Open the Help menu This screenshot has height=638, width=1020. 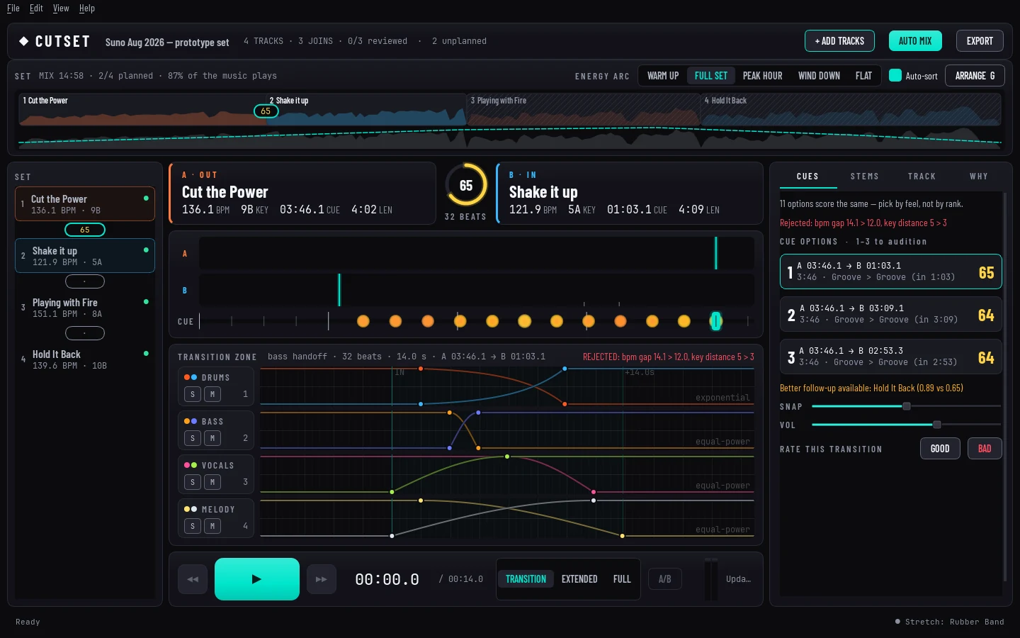click(x=87, y=9)
